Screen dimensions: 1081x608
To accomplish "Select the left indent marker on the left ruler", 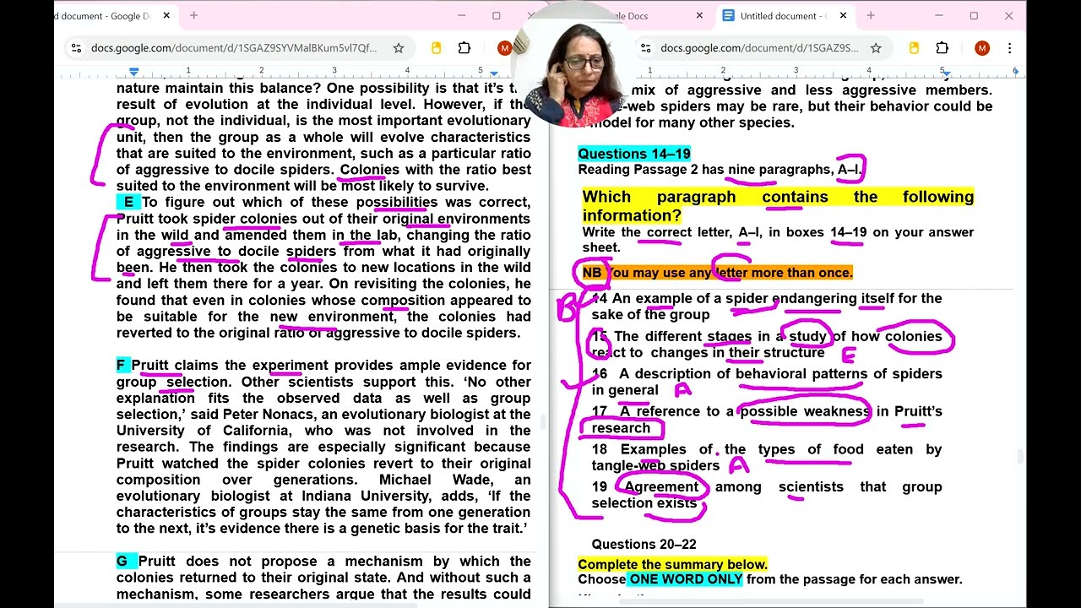I will pos(133,72).
